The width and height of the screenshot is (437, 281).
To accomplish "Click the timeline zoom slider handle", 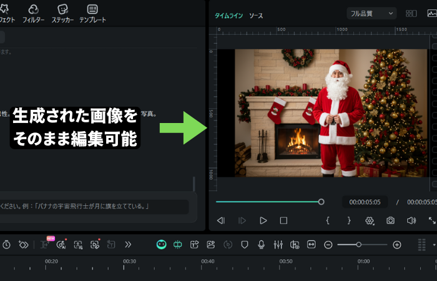I will (359, 245).
